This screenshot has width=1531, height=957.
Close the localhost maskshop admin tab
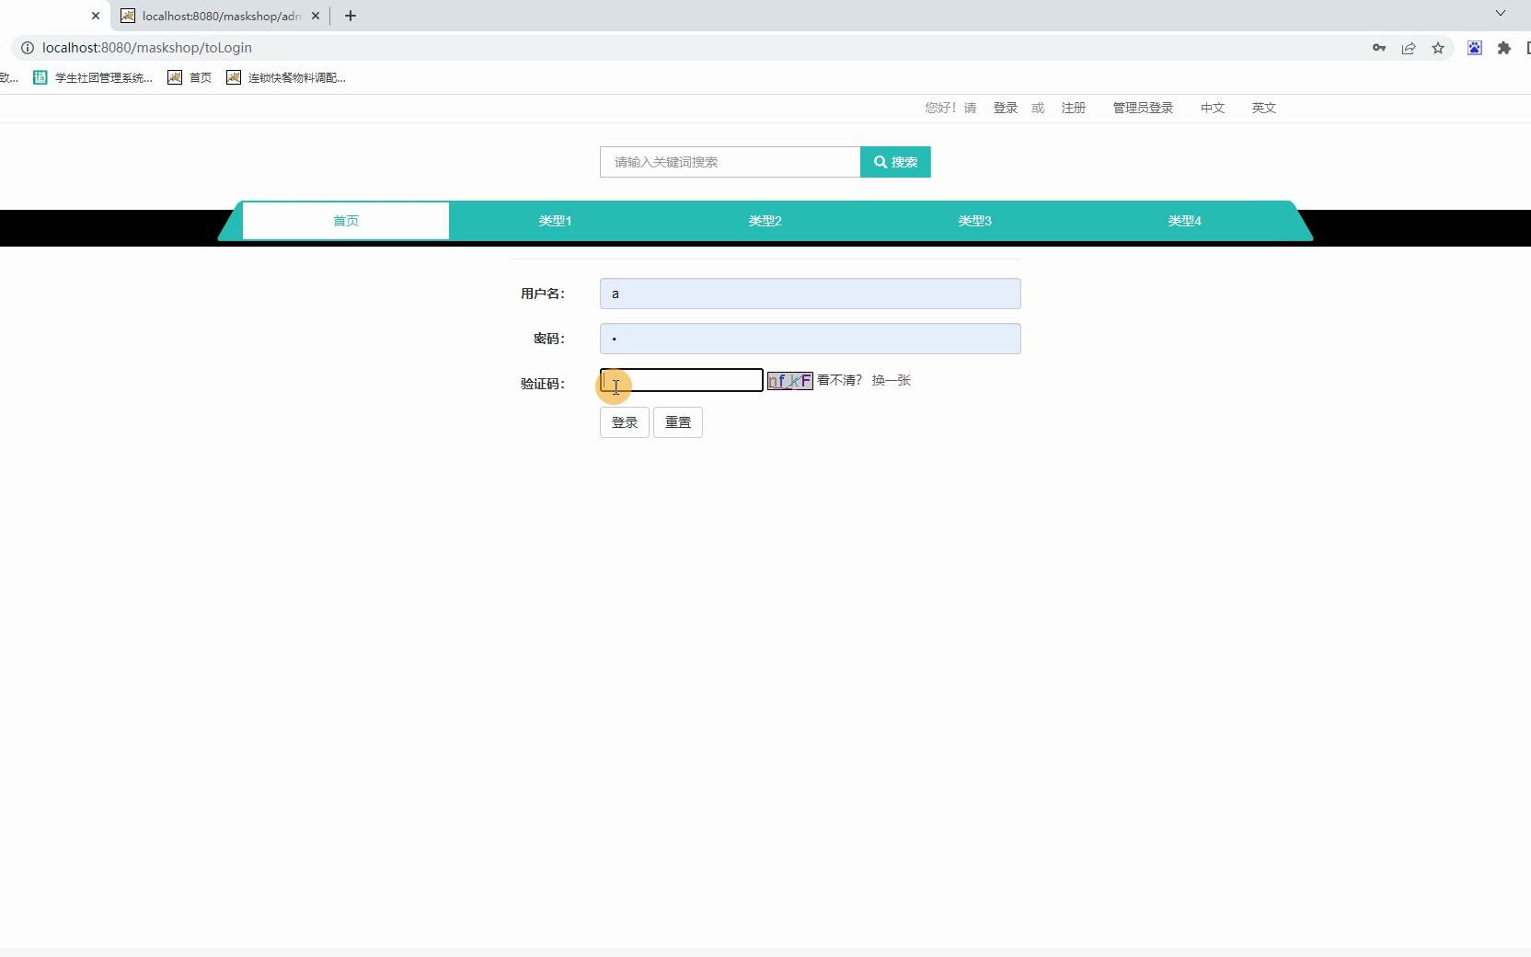point(316,16)
